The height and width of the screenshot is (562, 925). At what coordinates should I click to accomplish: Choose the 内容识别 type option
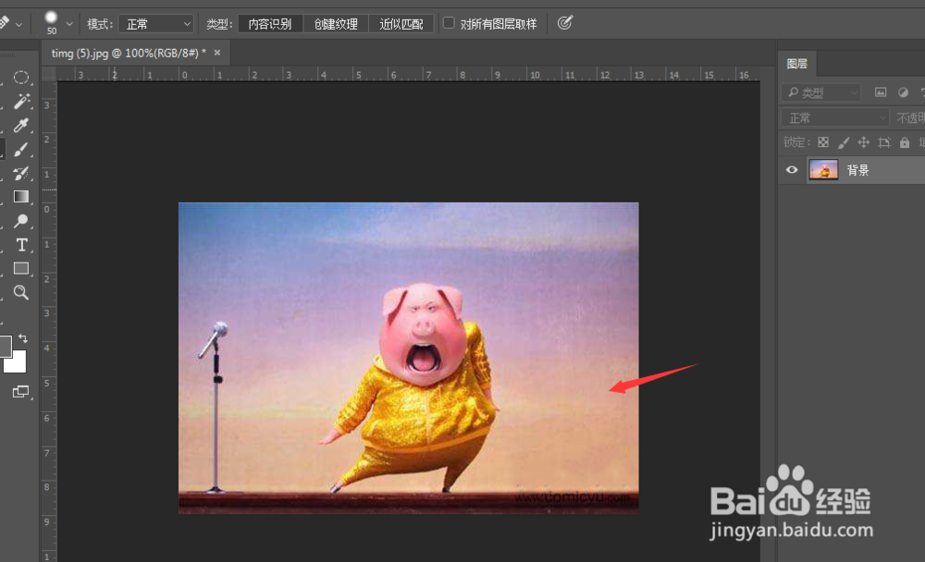click(x=270, y=24)
